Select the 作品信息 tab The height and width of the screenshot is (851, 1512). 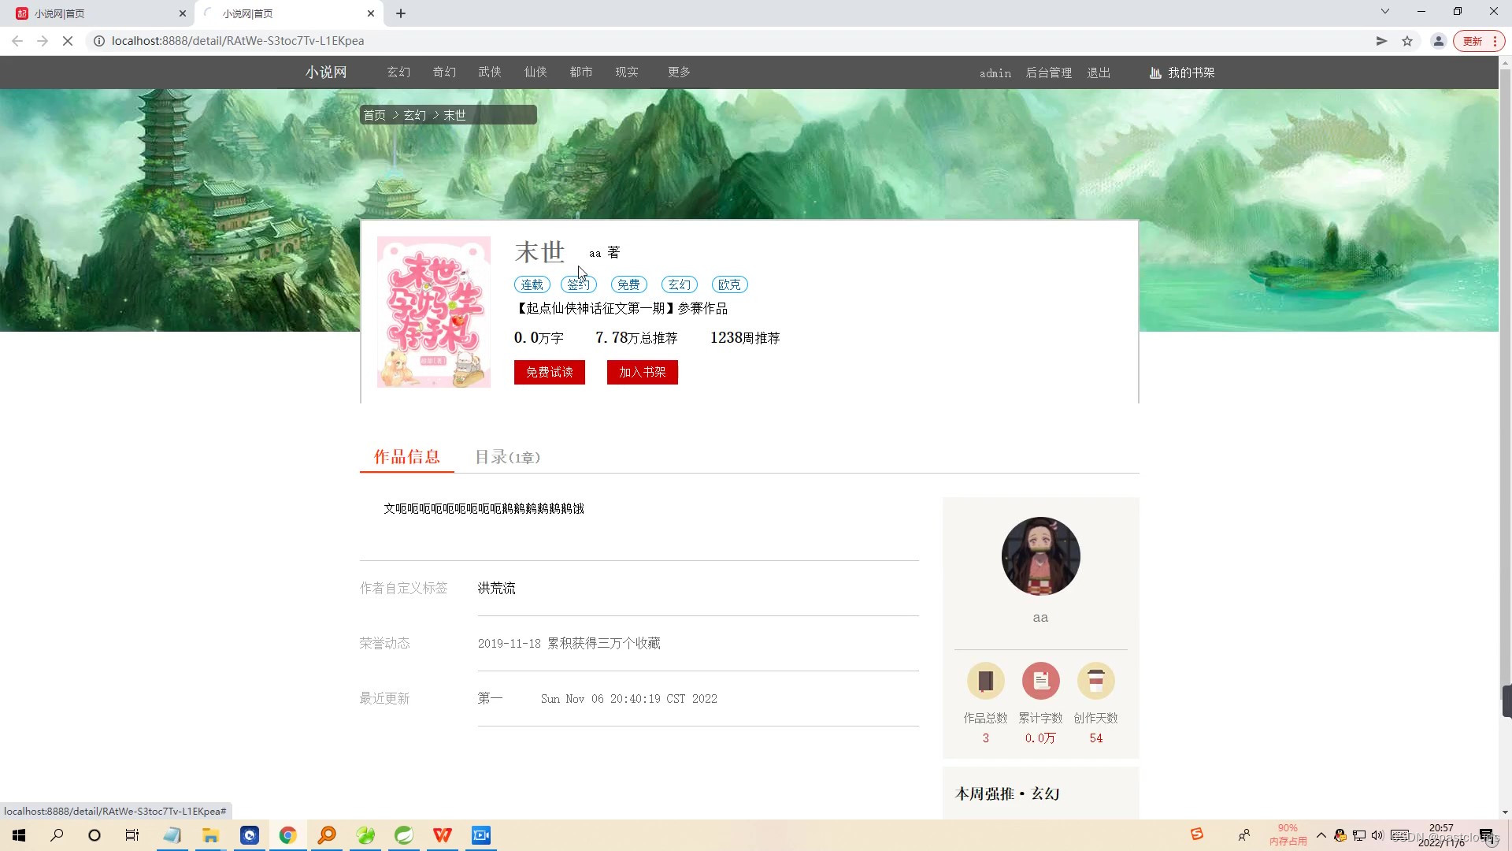click(406, 457)
